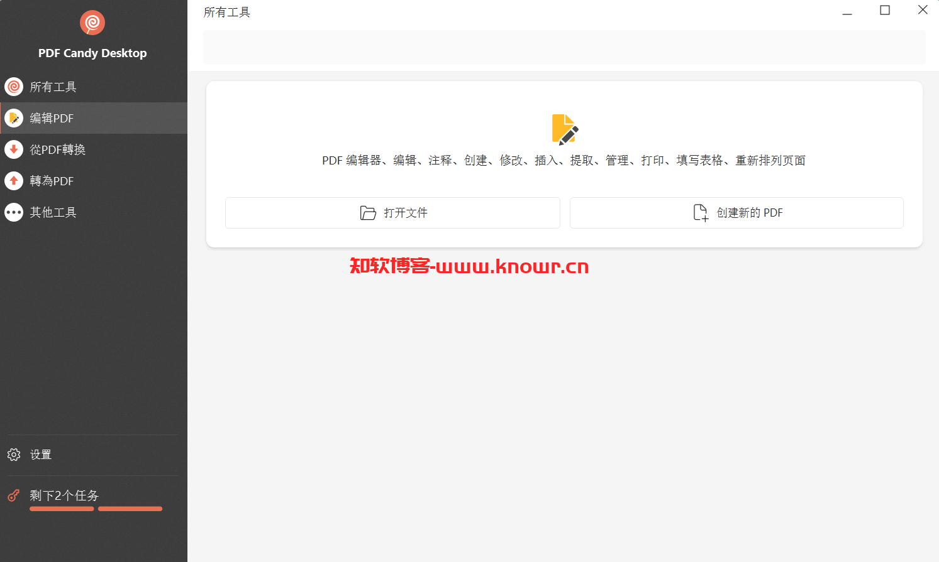
Task: Select 编辑PDF in the sidebar
Action: (x=94, y=118)
